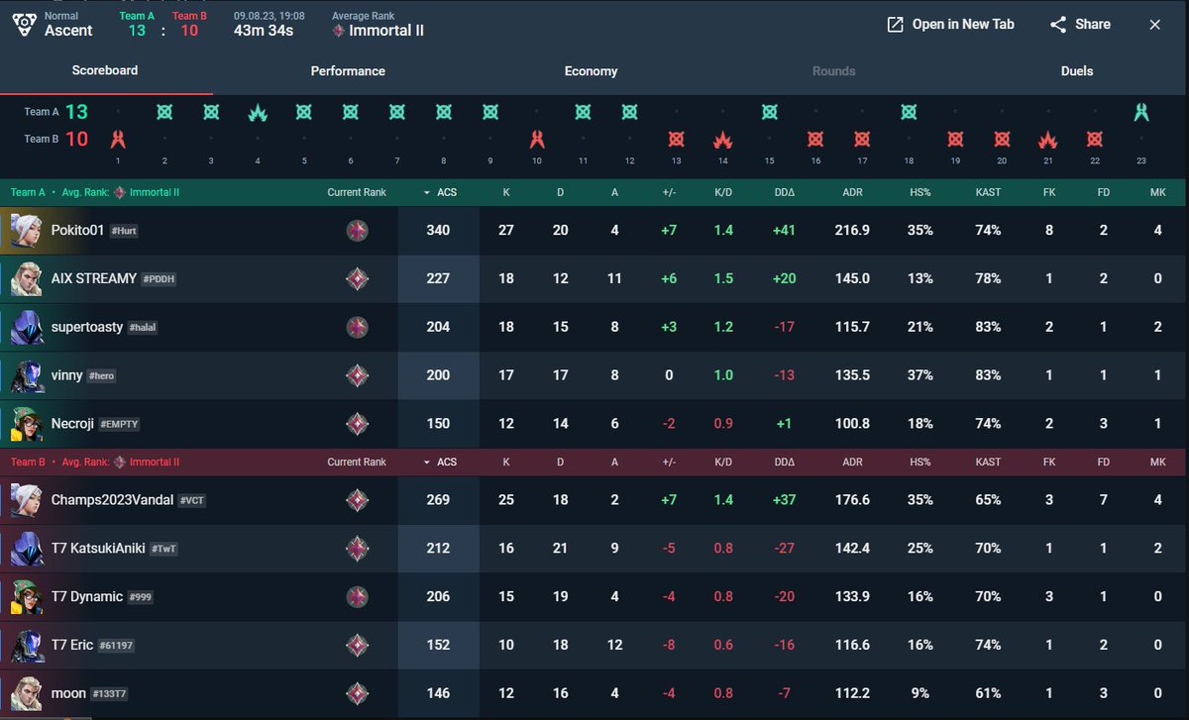Screen dimensions: 1189x720
Task: Select round 10 marker for Team B
Action: tap(537, 139)
